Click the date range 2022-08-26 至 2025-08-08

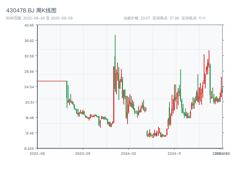(40, 18)
